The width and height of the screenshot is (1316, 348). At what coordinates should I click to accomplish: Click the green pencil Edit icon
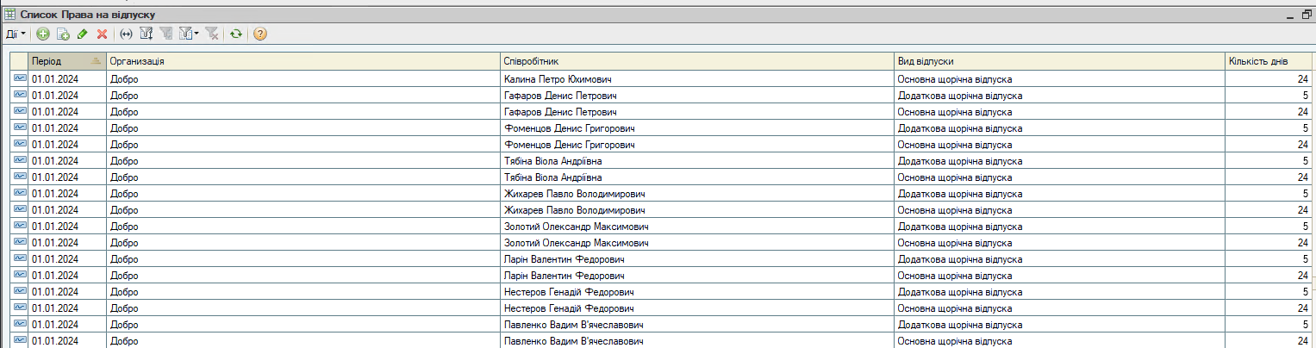tap(83, 34)
